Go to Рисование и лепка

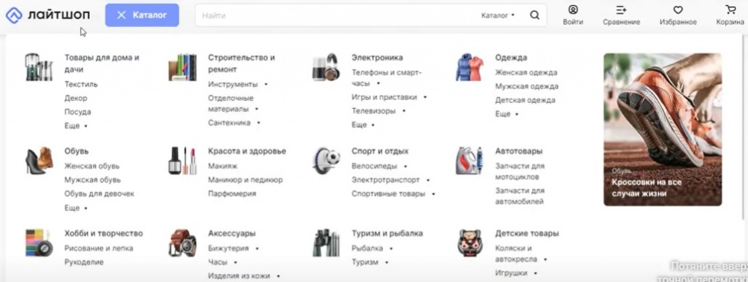tap(99, 248)
